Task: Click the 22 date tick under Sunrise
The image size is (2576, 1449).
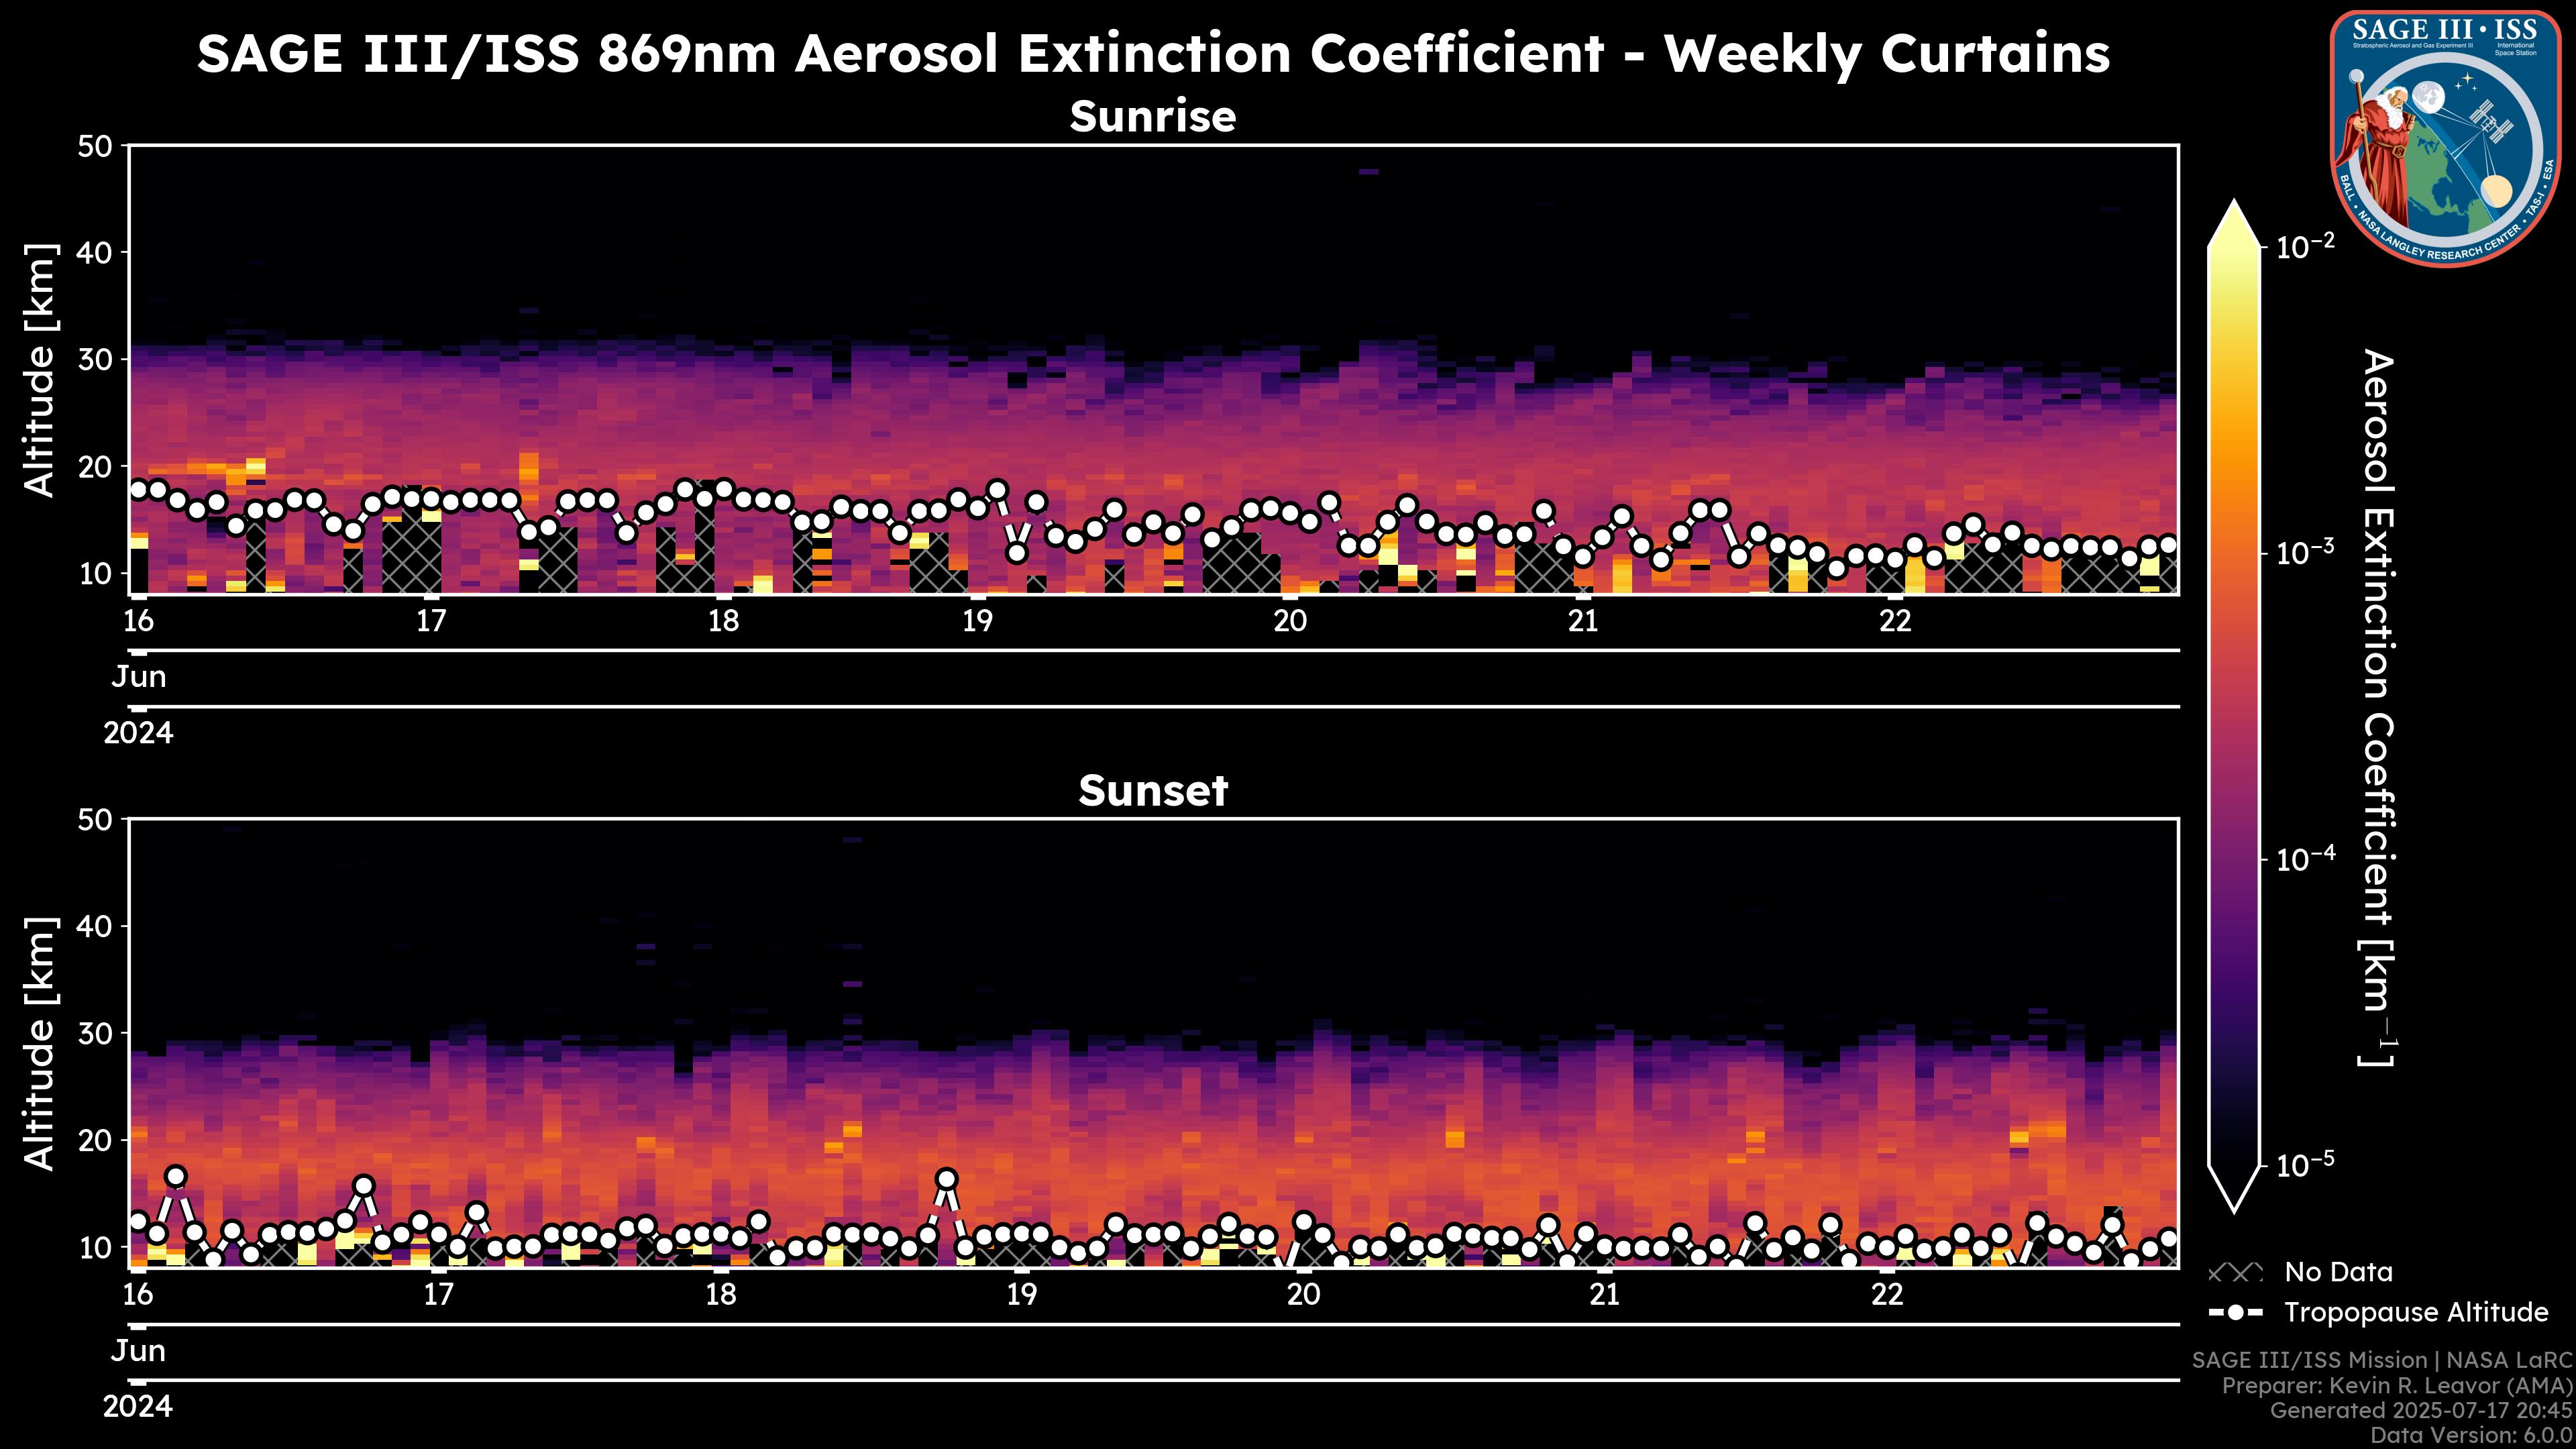Action: point(1895,621)
